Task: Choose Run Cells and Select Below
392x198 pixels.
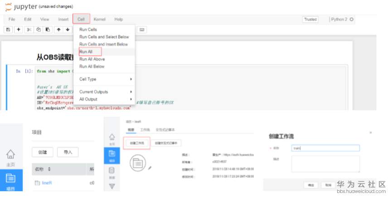Action: (104, 37)
